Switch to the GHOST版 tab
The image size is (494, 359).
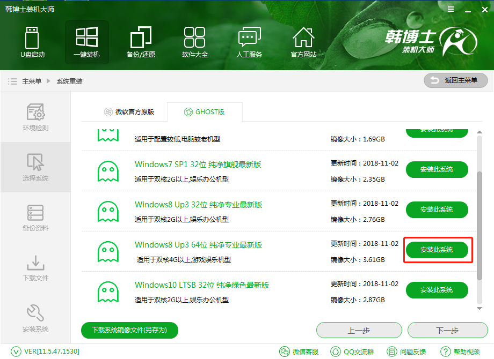(205, 111)
